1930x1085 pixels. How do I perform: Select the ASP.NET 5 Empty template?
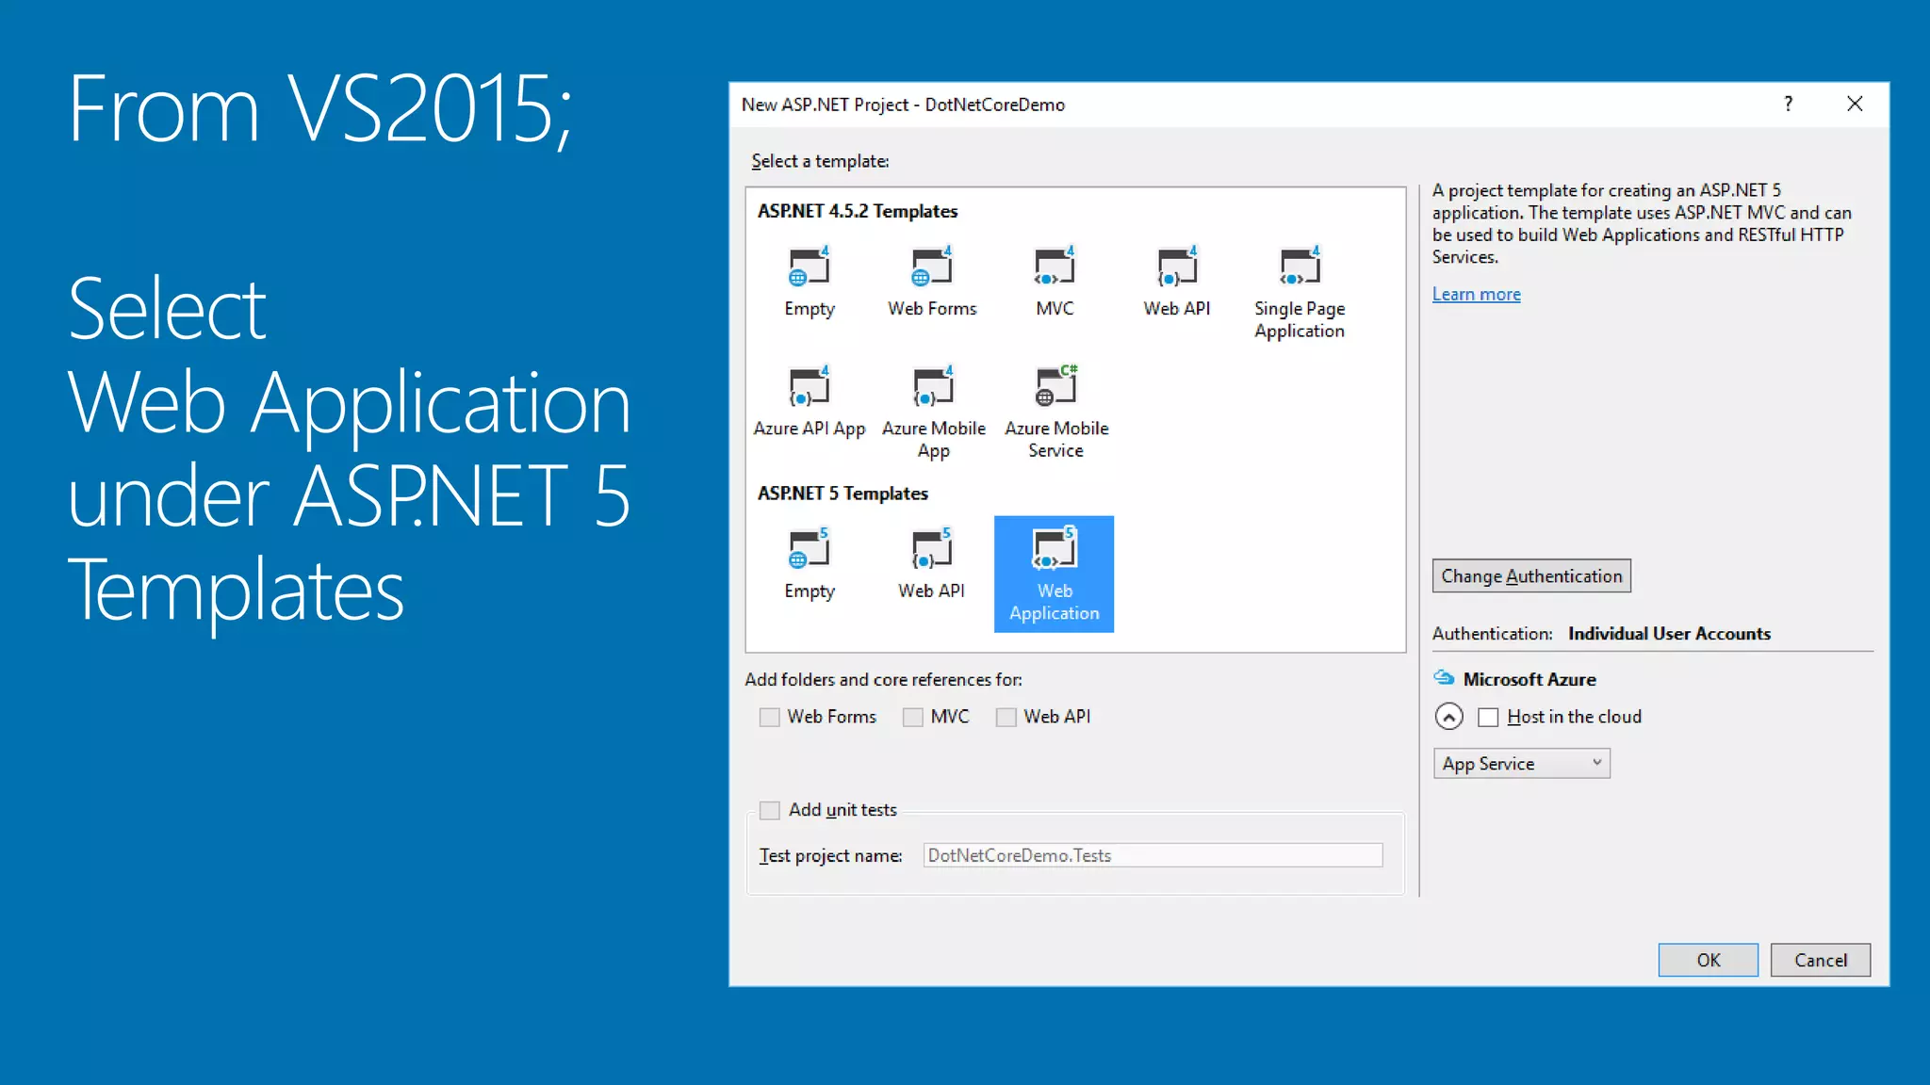pyautogui.click(x=809, y=551)
